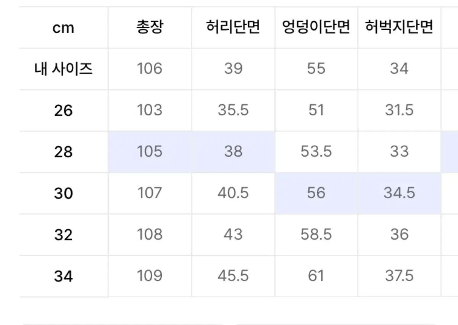This screenshot has width=458, height=325.
Task: Click highlighted 34.5 thigh cell
Action: pos(399,193)
